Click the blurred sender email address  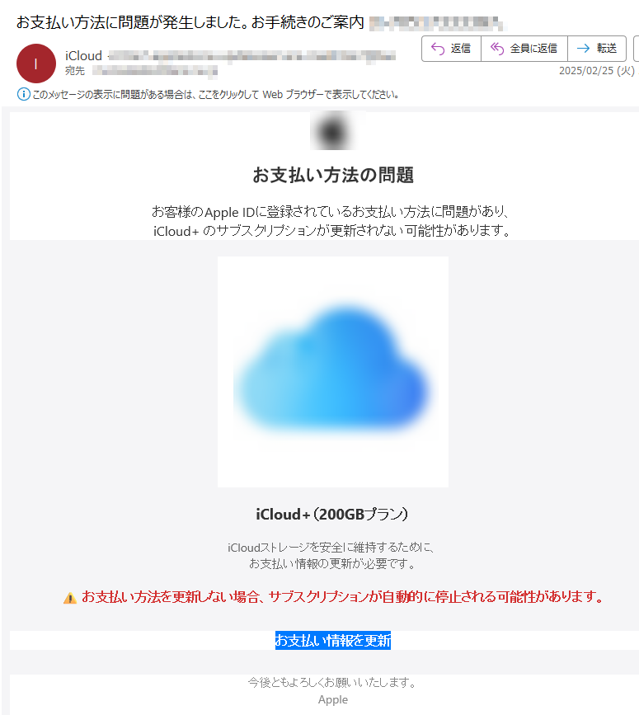coord(252,56)
